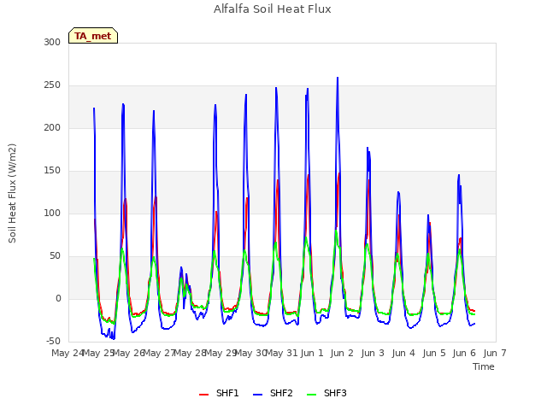This screenshot has width=547, height=410.
Task: Click the Jun 2 x-axis tick label
Action: 342,353
